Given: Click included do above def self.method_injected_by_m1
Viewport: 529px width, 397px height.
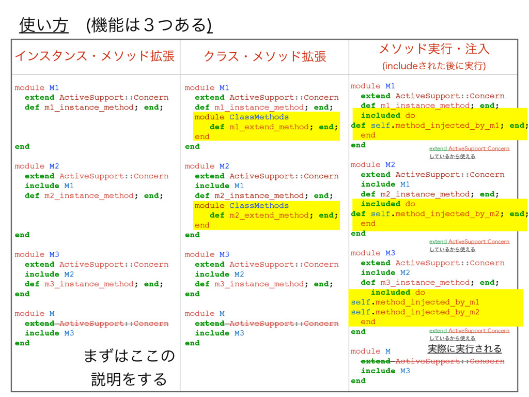Looking at the screenshot, I should pos(388,115).
